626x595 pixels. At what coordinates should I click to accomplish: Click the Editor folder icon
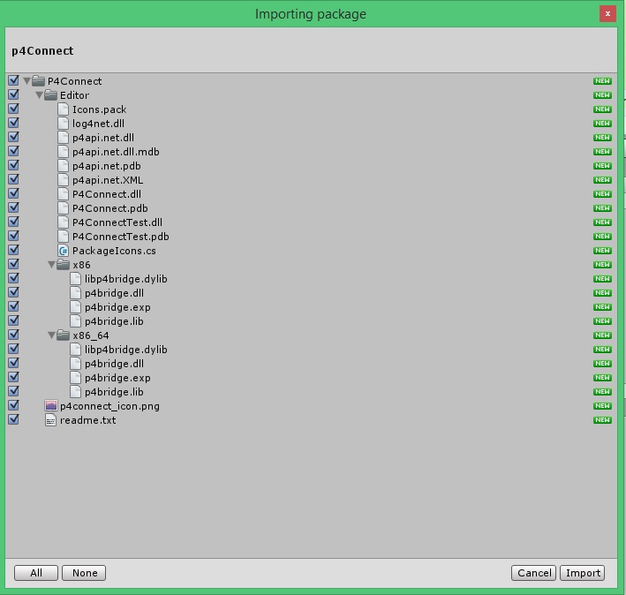[x=50, y=95]
